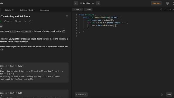174x98 pixels.
Task: Like the problem thumbs up 24.2K
Action: click(x=8, y=21)
